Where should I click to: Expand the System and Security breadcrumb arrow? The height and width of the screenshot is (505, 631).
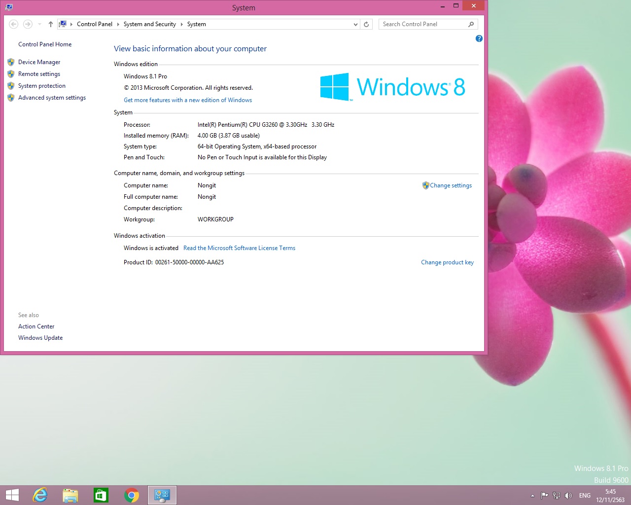181,24
